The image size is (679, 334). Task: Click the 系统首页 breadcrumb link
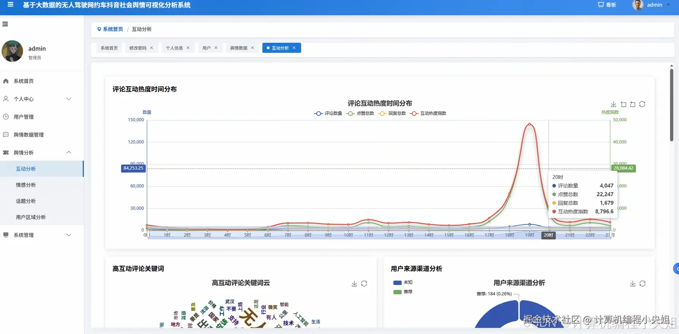pyautogui.click(x=113, y=29)
